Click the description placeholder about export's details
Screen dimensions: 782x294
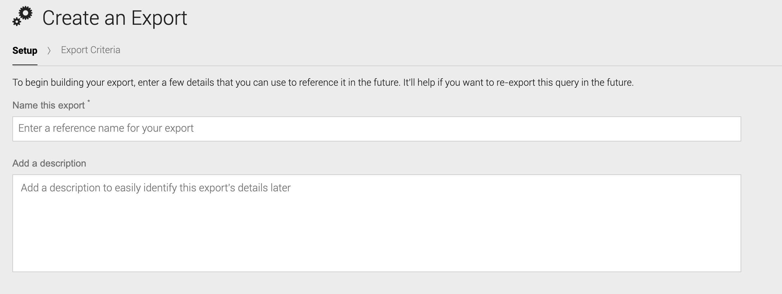tap(156, 188)
